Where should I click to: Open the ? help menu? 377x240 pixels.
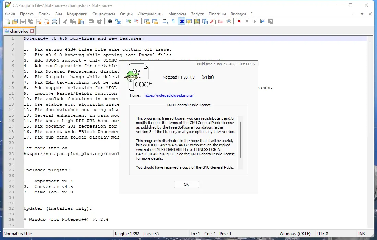pyautogui.click(x=252, y=14)
